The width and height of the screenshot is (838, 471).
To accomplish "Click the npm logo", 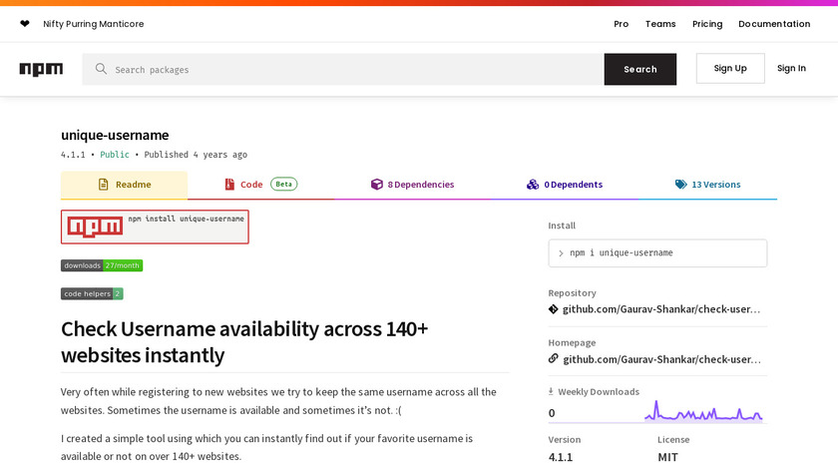I will click(41, 69).
